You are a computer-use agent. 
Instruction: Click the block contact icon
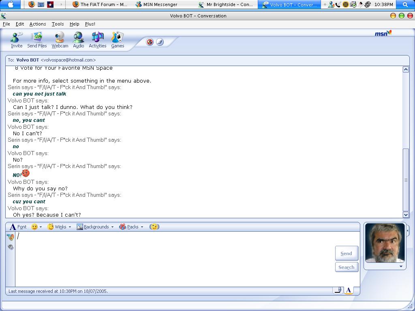tap(150, 42)
